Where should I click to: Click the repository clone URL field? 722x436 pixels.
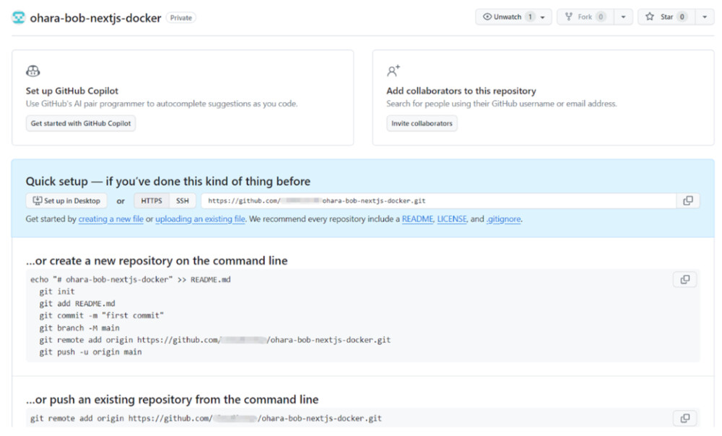pos(439,201)
